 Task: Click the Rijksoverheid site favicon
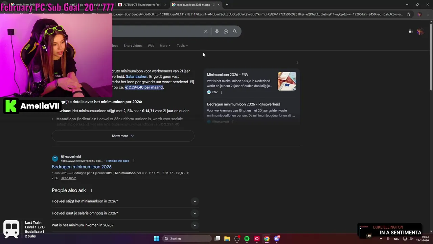pos(55,159)
